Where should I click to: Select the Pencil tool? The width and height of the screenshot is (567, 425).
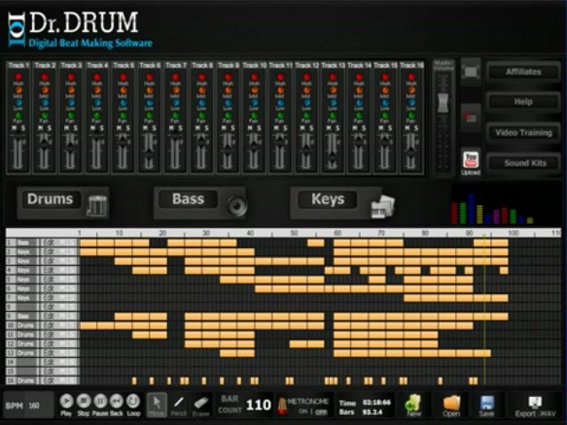tap(178, 405)
